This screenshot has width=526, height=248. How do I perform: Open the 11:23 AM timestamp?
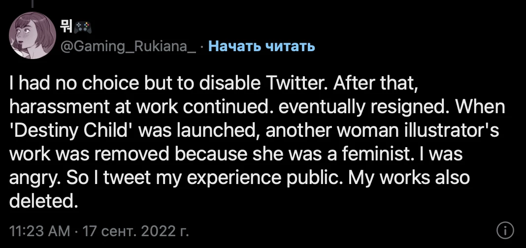pos(39,231)
